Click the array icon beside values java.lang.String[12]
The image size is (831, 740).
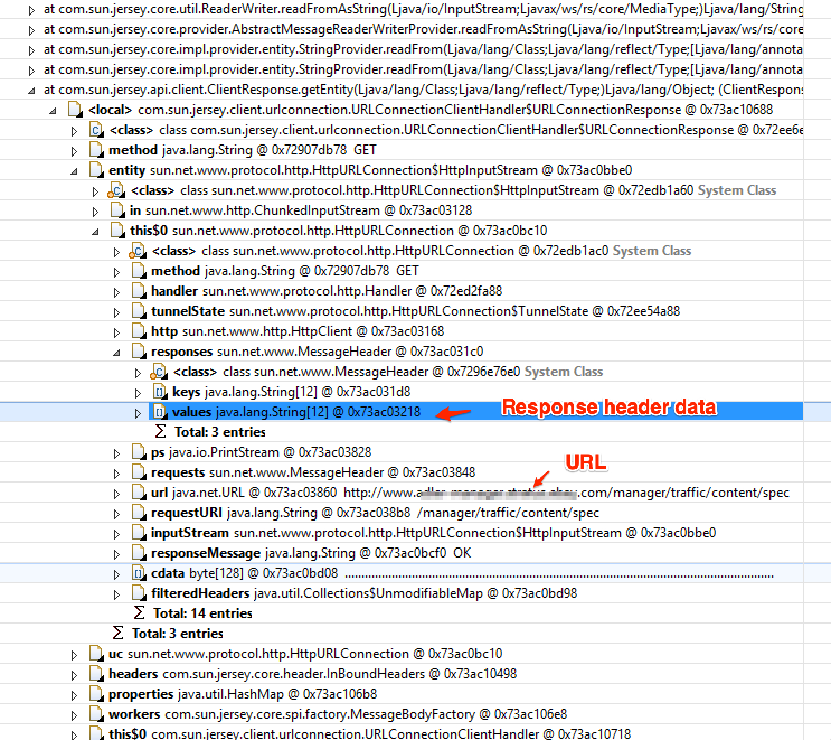(159, 411)
